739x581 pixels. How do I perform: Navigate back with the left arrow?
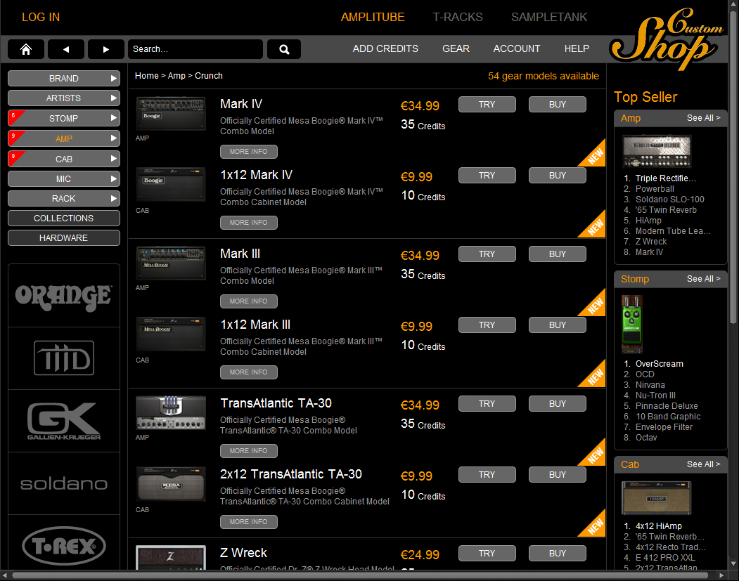tap(66, 49)
